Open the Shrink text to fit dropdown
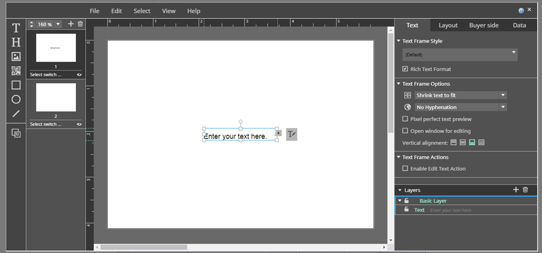The height and width of the screenshot is (253, 542). click(x=460, y=95)
